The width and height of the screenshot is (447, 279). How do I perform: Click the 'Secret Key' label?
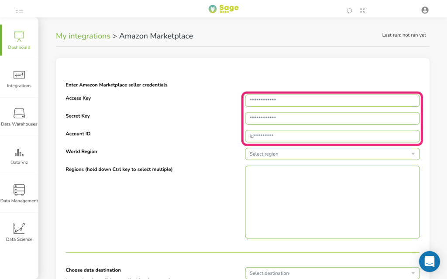pos(78,116)
